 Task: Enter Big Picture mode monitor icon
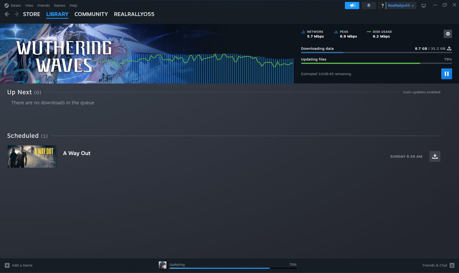click(423, 6)
